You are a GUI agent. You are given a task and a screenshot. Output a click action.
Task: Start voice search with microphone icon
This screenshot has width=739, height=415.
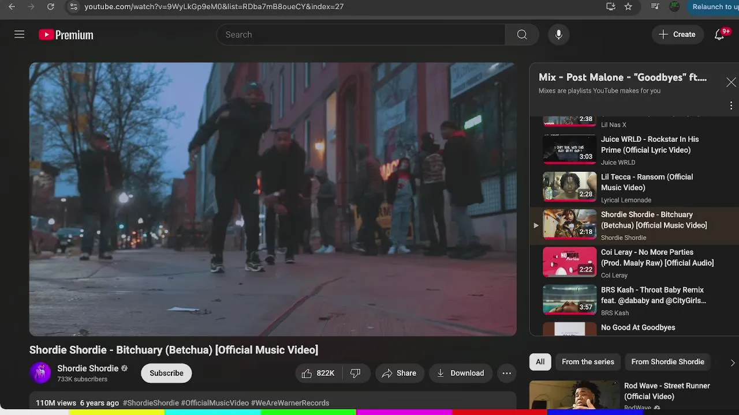coord(558,35)
